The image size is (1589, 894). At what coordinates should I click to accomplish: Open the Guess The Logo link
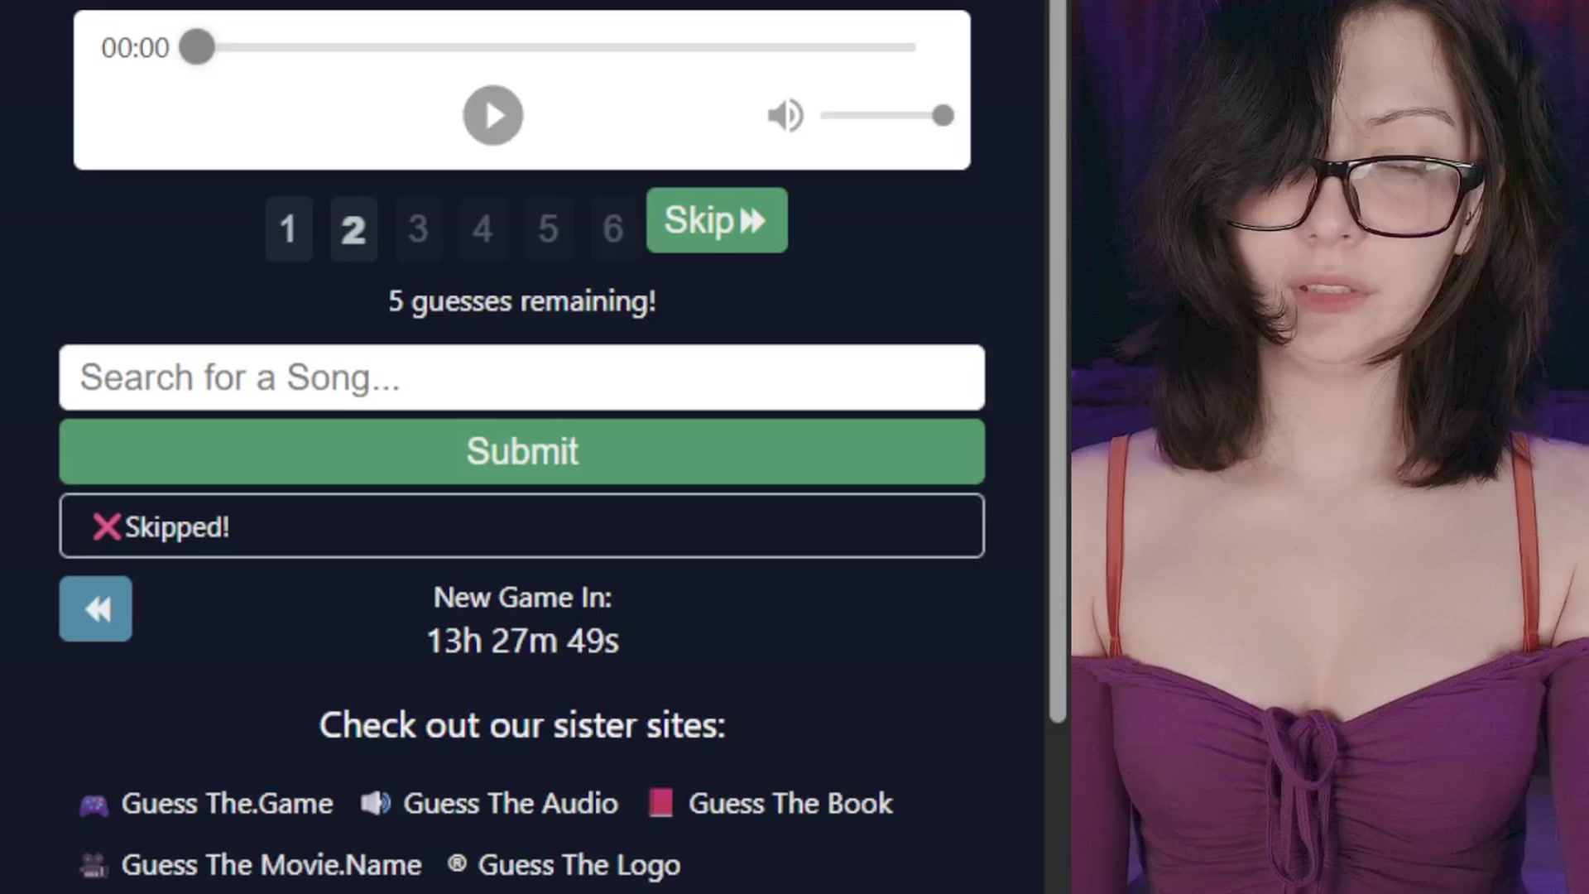(x=579, y=864)
